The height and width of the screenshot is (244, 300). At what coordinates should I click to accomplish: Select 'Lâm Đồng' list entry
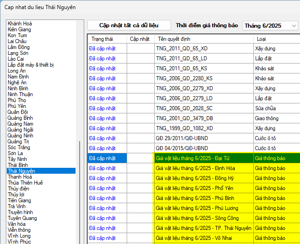[19, 47]
